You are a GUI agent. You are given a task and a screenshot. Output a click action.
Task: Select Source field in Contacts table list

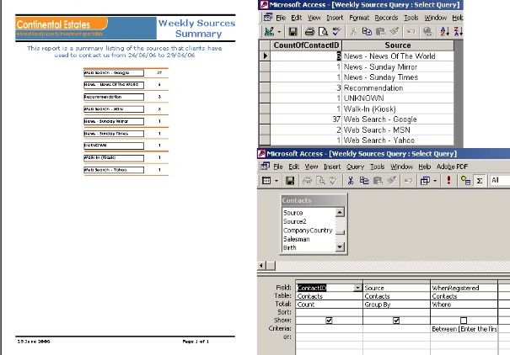click(293, 213)
